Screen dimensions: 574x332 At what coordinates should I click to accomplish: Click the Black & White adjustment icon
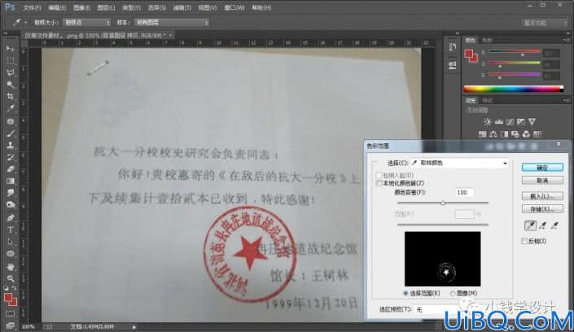coord(505,134)
